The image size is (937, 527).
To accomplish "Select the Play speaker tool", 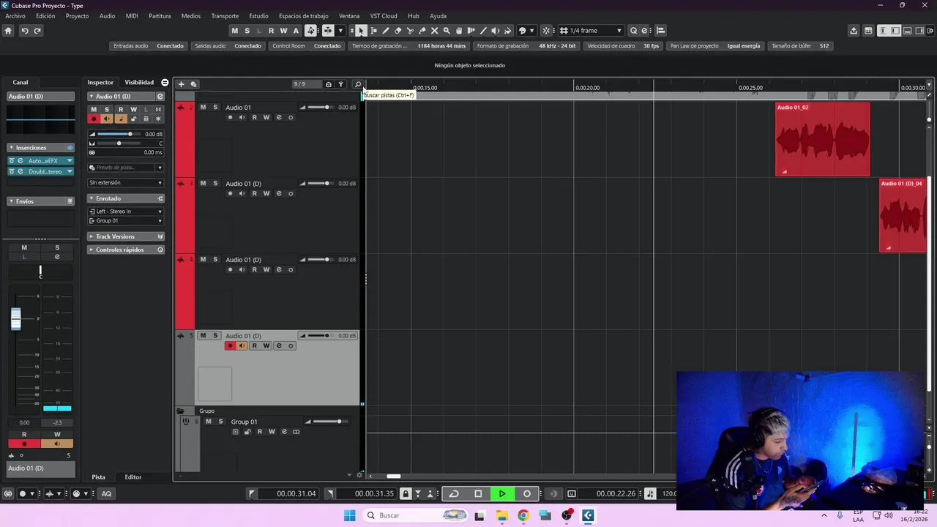I will [496, 31].
